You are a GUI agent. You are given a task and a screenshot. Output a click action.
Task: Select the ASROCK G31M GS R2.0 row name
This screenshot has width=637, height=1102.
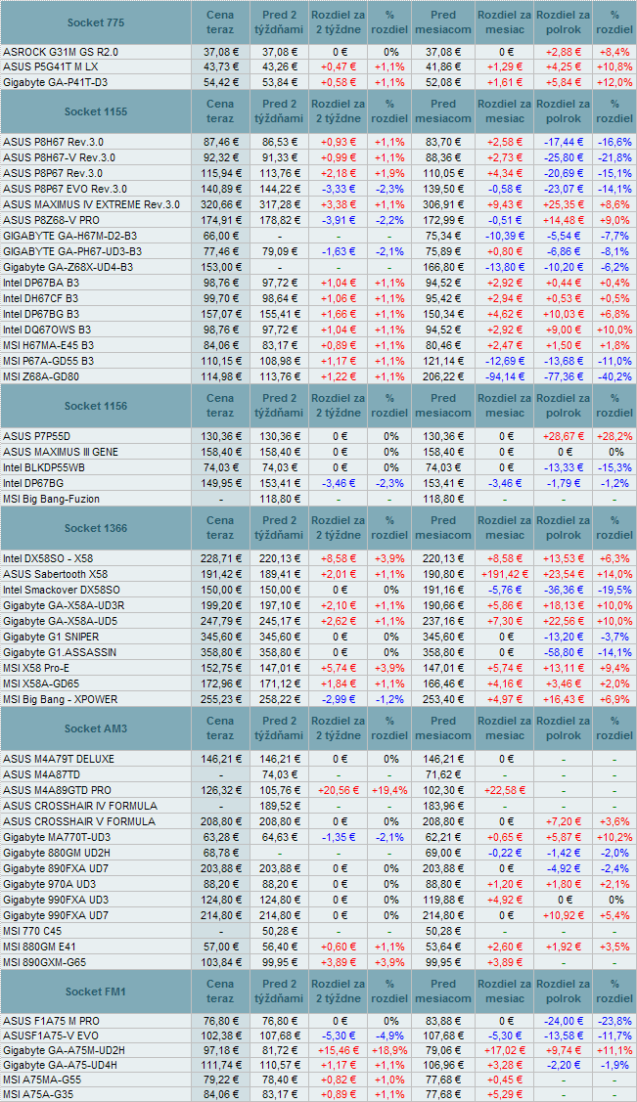point(62,52)
